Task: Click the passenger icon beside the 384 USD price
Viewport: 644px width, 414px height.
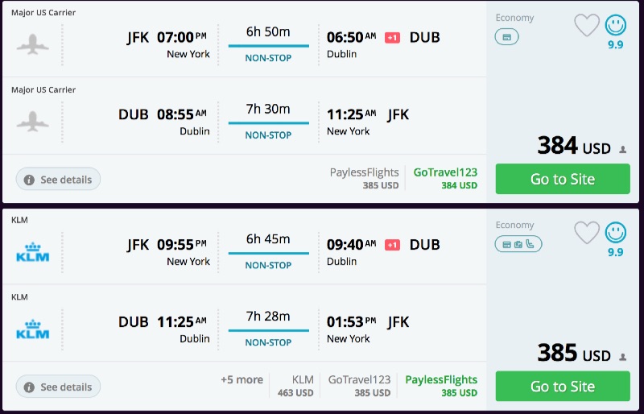Action: point(622,149)
